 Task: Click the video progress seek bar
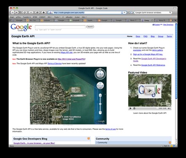pos(145,108)
